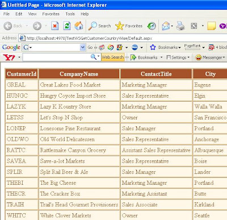Open the Tools menu
Viewport: 227px width, 220px height.
point(70,14)
